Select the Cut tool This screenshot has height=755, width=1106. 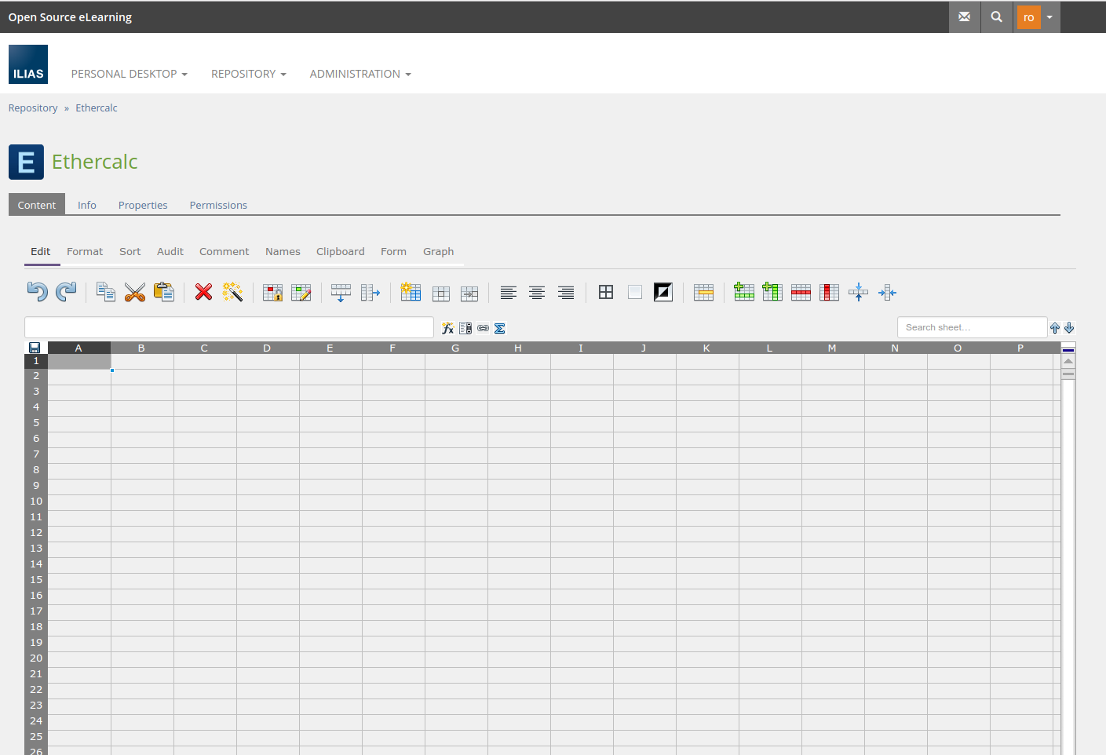(135, 291)
